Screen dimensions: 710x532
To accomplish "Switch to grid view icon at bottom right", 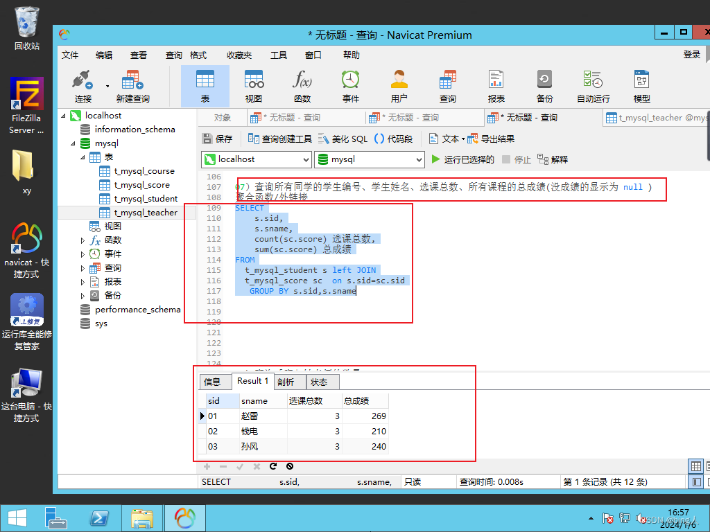I will (696, 466).
